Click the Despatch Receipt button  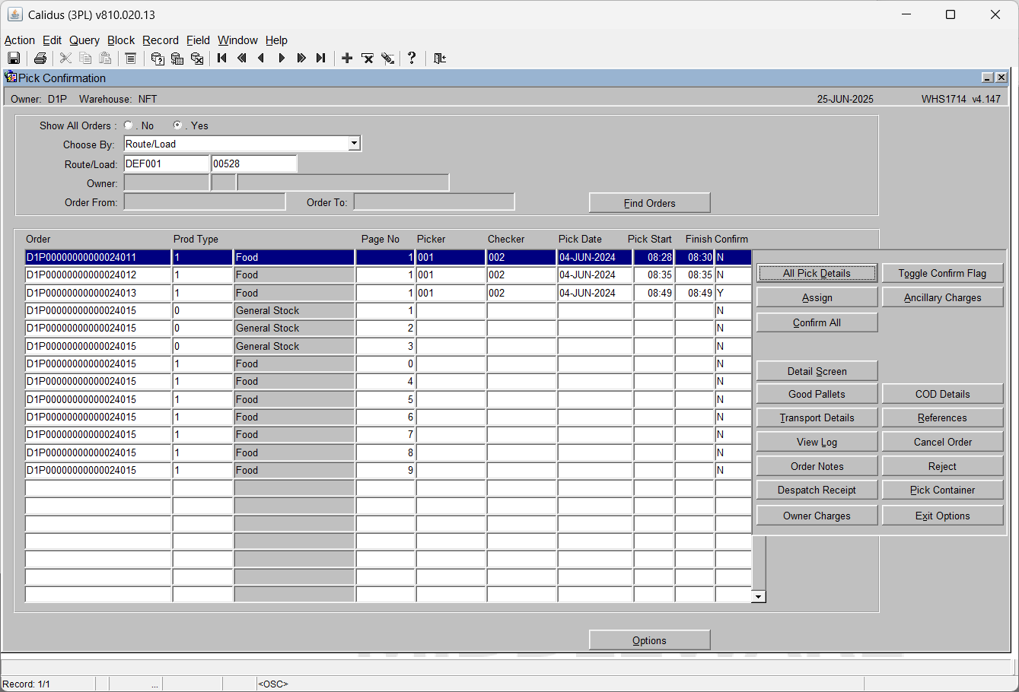(817, 490)
